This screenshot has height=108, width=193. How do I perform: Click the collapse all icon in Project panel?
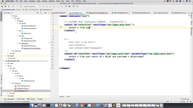click(41, 13)
